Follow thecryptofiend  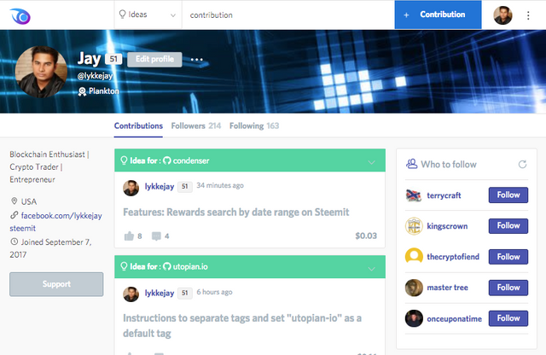pos(508,257)
